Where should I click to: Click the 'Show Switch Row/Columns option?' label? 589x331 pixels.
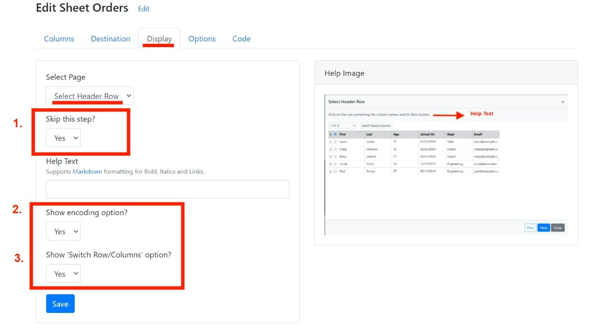click(x=109, y=255)
